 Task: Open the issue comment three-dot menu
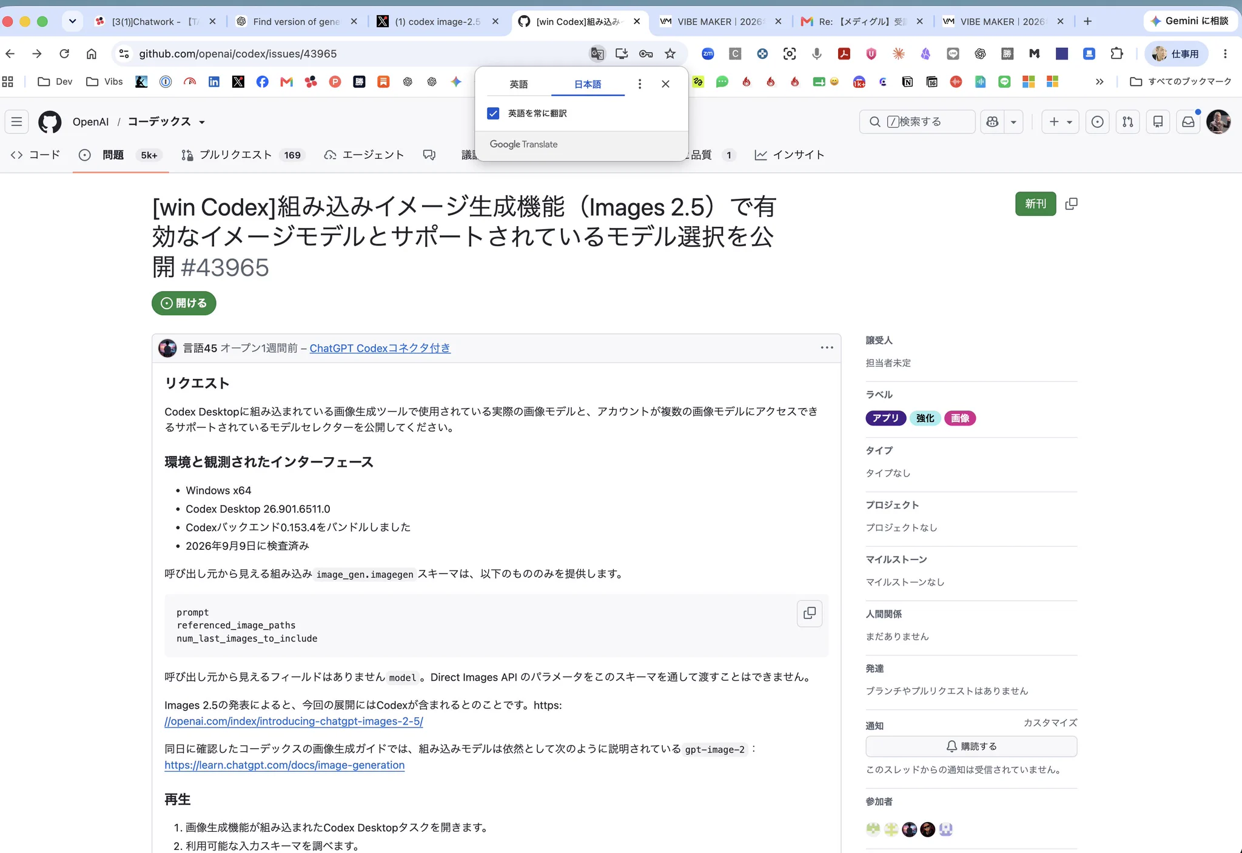click(x=827, y=348)
